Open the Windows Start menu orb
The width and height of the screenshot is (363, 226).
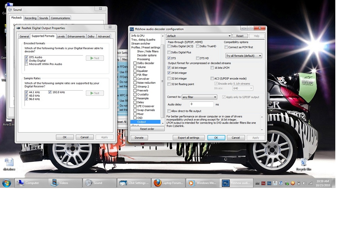[x=6, y=183]
